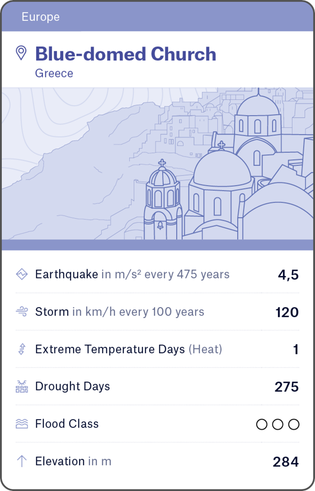Select the first Flood Class circle
This screenshot has height=491, width=315.
tap(262, 424)
